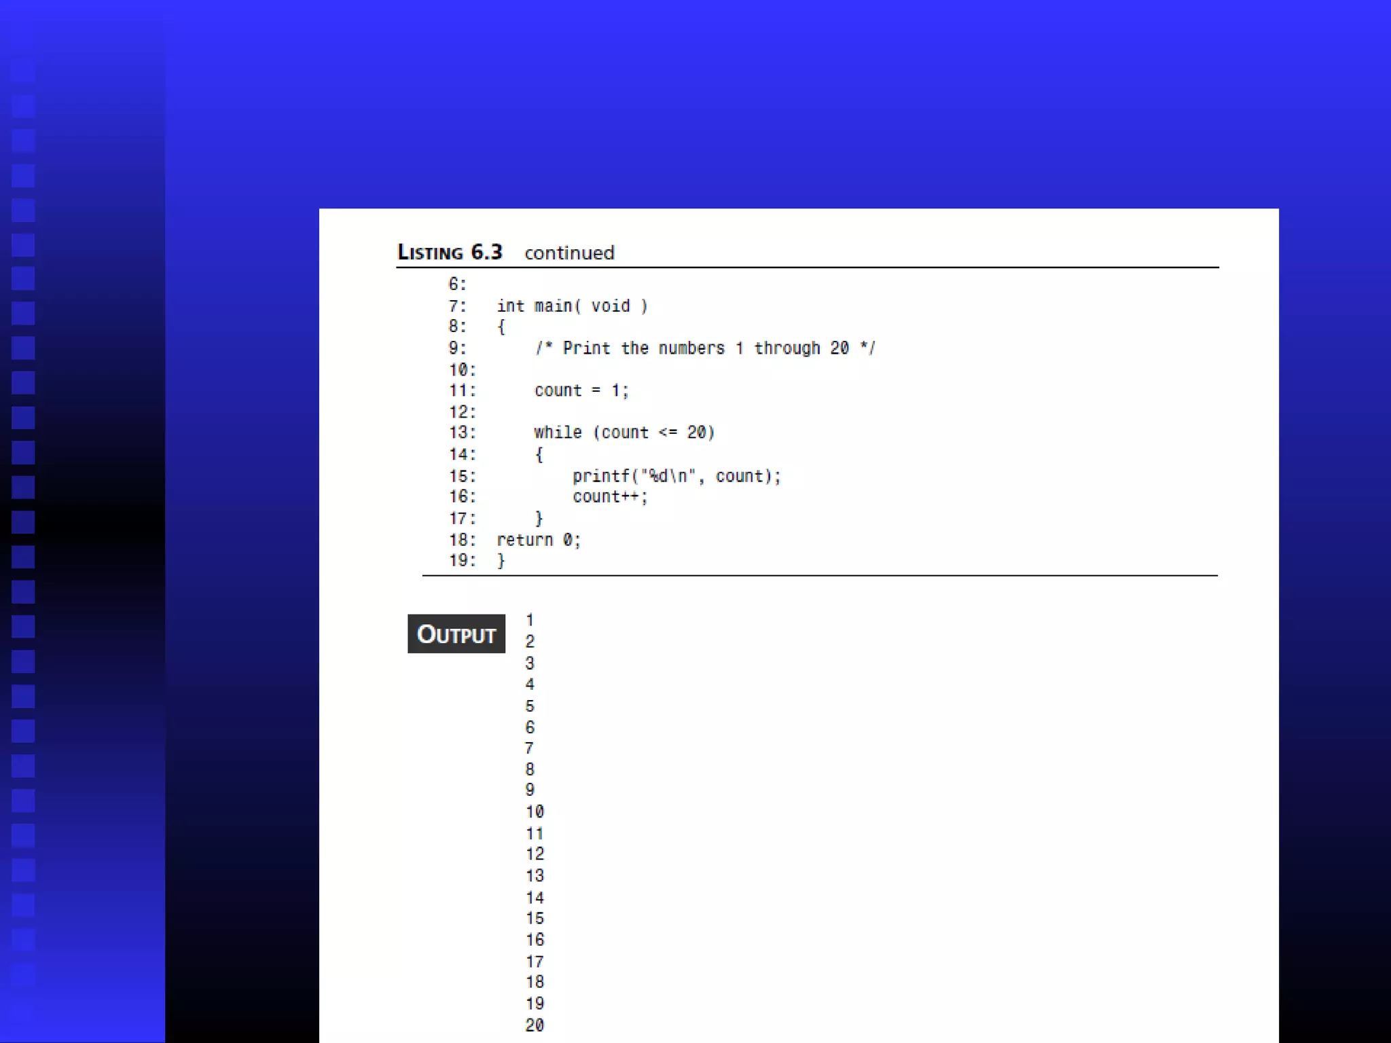
Task: Click the 'count++;' statement
Action: click(610, 497)
